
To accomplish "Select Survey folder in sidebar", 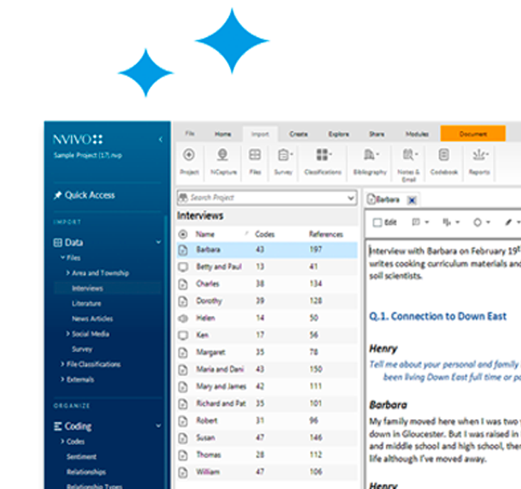I will tap(82, 349).
